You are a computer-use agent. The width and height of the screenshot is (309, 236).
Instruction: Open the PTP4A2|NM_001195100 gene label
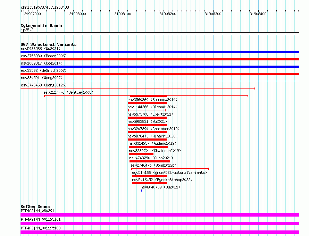click(41, 228)
